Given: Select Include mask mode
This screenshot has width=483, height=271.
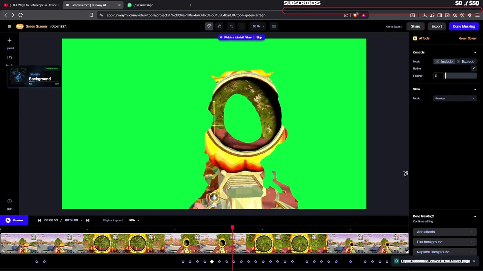Looking at the screenshot, I should (x=444, y=61).
